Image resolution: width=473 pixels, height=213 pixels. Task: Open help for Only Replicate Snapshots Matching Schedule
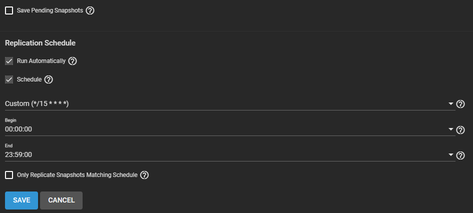point(145,175)
